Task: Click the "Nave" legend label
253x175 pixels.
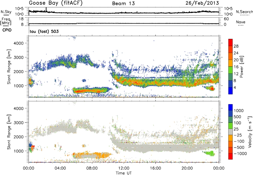Action: 241,22
